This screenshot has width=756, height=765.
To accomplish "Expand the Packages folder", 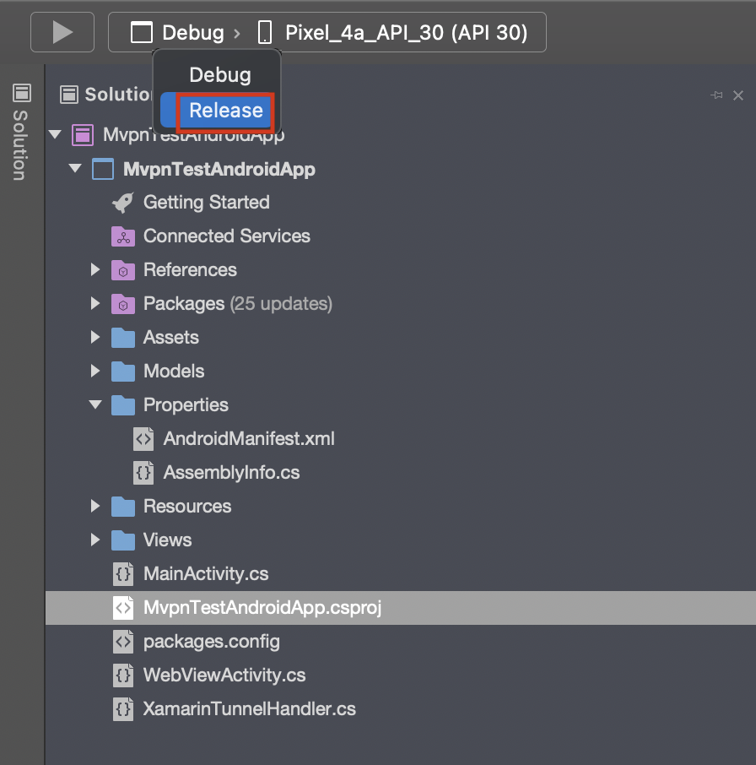I will point(95,304).
